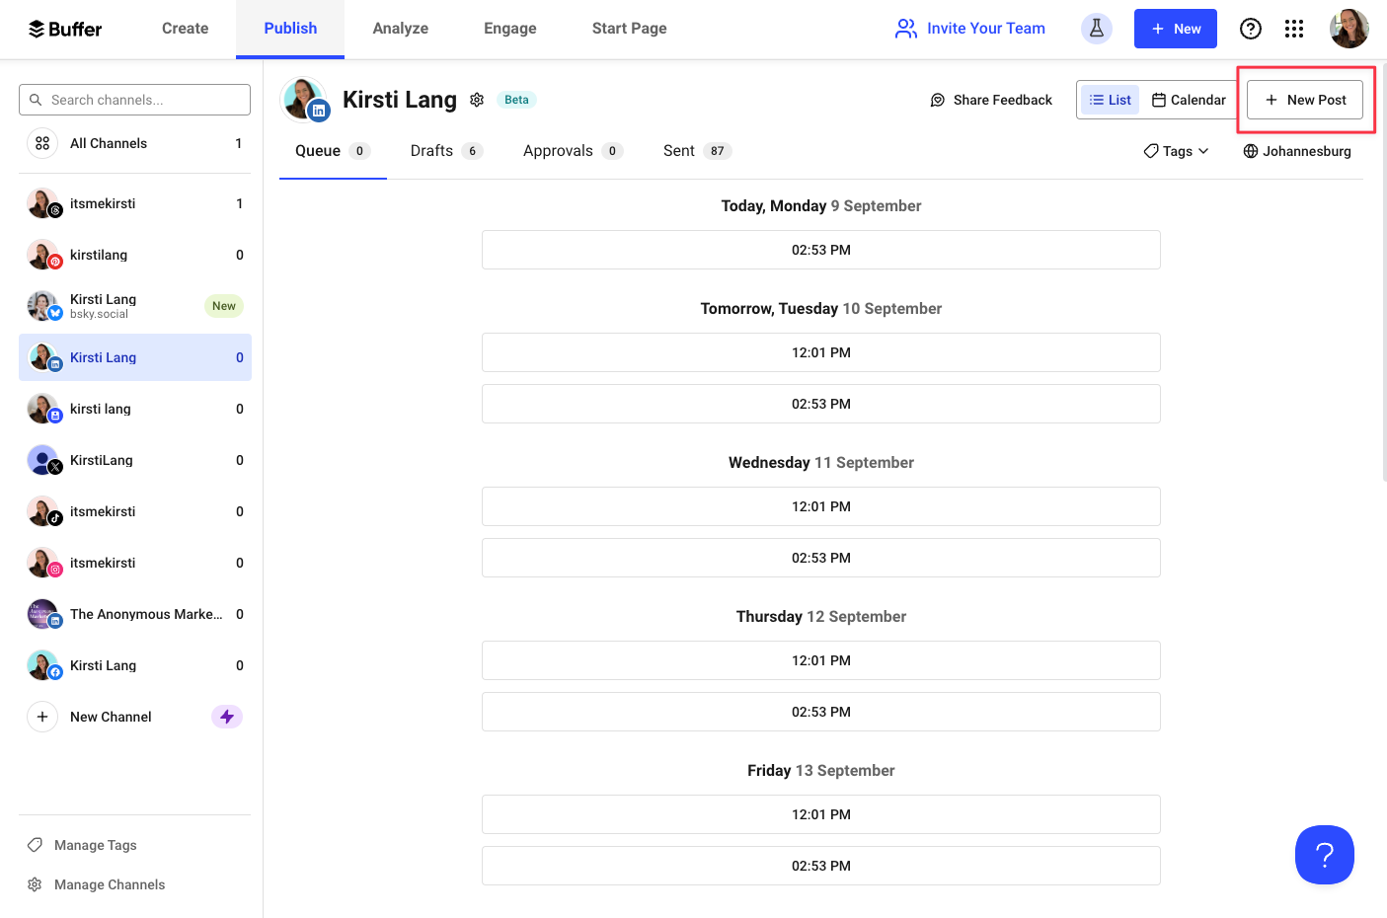Screen dimensions: 1387x918
Task: Select The Anonymous Marketer channel avatar
Action: [x=43, y=614]
